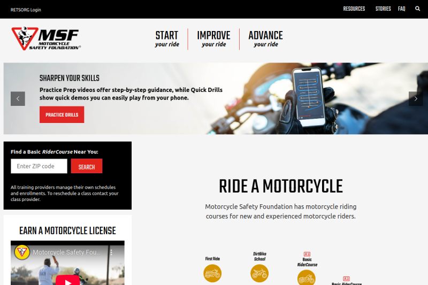Open the YouTube video options menu
This screenshot has width=428, height=285.
tap(111, 252)
